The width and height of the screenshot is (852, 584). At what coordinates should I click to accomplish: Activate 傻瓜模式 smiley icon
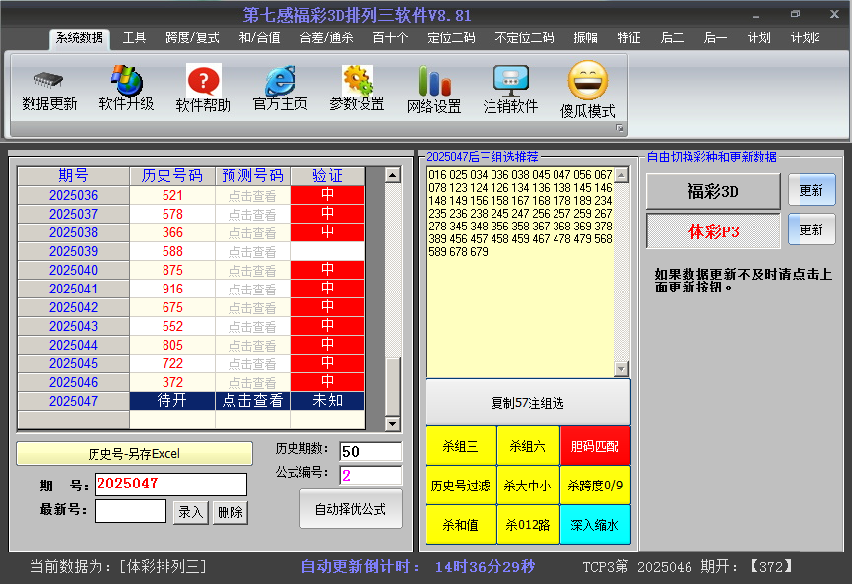(x=587, y=81)
